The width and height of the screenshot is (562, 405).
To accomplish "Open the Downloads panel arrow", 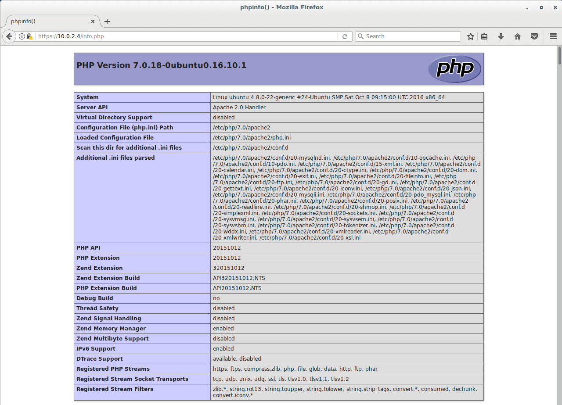I will 501,36.
